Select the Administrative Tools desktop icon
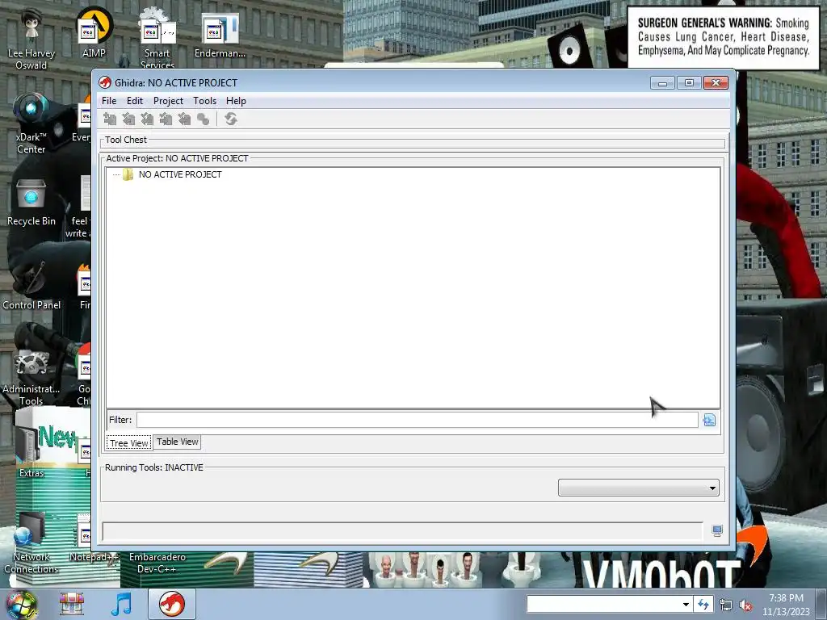This screenshot has width=827, height=620. coord(31,376)
